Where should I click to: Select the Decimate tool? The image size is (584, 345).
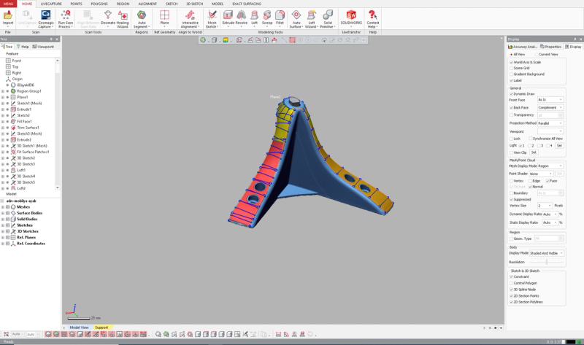[x=107, y=18]
